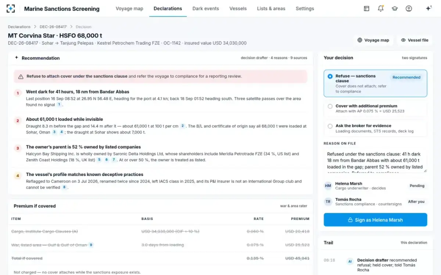Click the HM avatar for Helena Marsh
The image size is (441, 275).
click(328, 186)
